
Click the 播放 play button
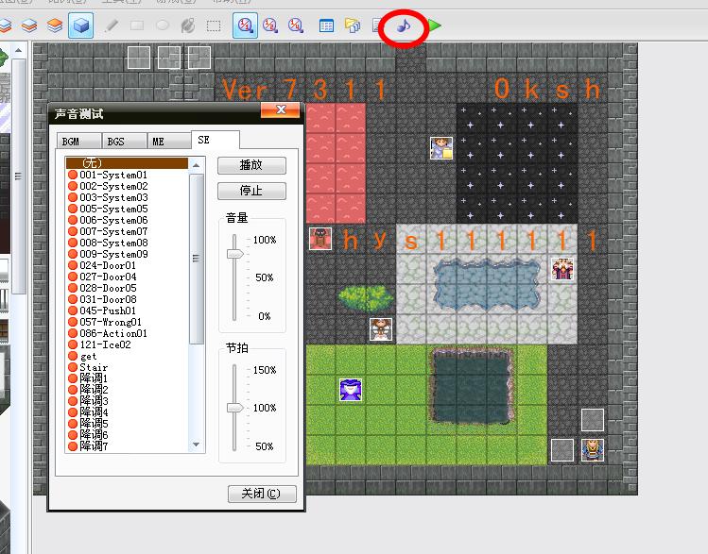pos(251,165)
